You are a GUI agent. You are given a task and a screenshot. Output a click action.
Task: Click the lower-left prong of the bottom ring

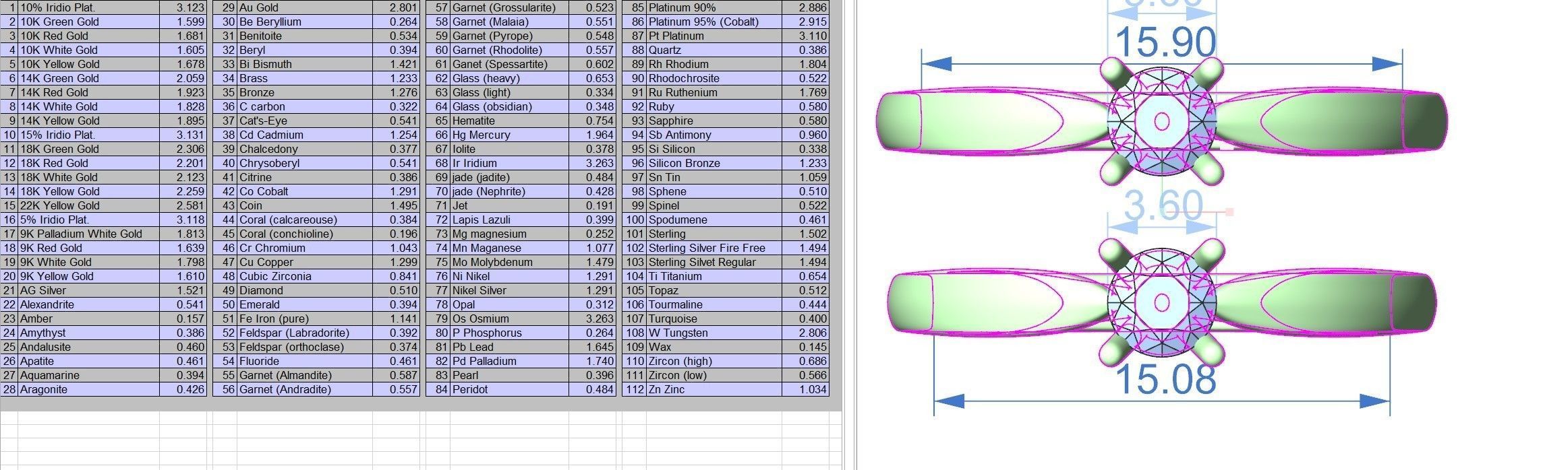[1114, 350]
